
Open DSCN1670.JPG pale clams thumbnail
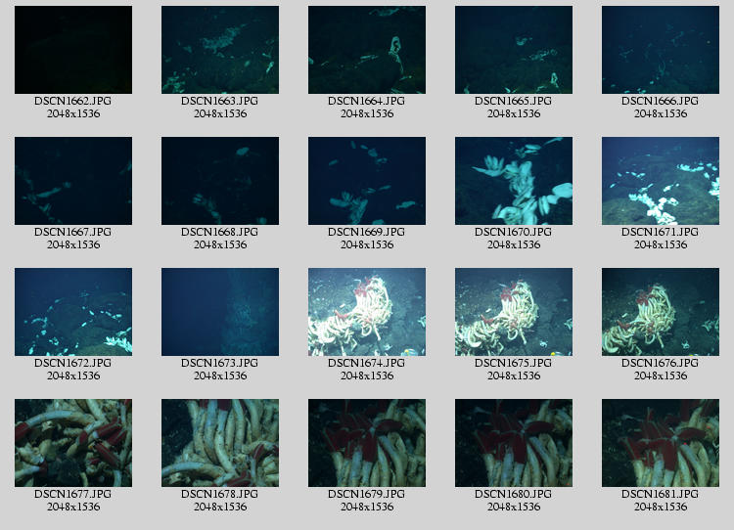tap(514, 181)
